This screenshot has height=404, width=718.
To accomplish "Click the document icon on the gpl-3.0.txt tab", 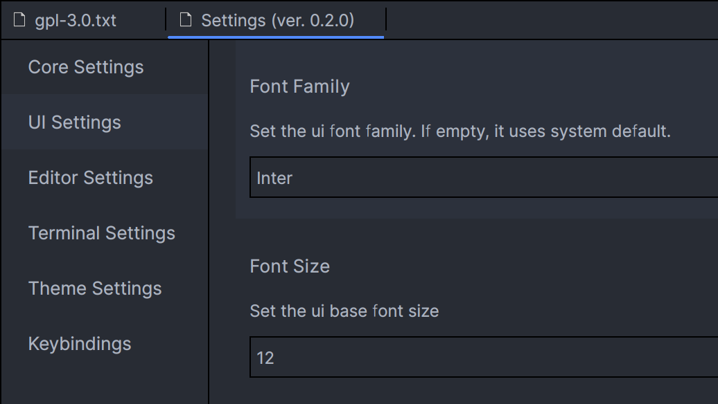I will tap(19, 20).
